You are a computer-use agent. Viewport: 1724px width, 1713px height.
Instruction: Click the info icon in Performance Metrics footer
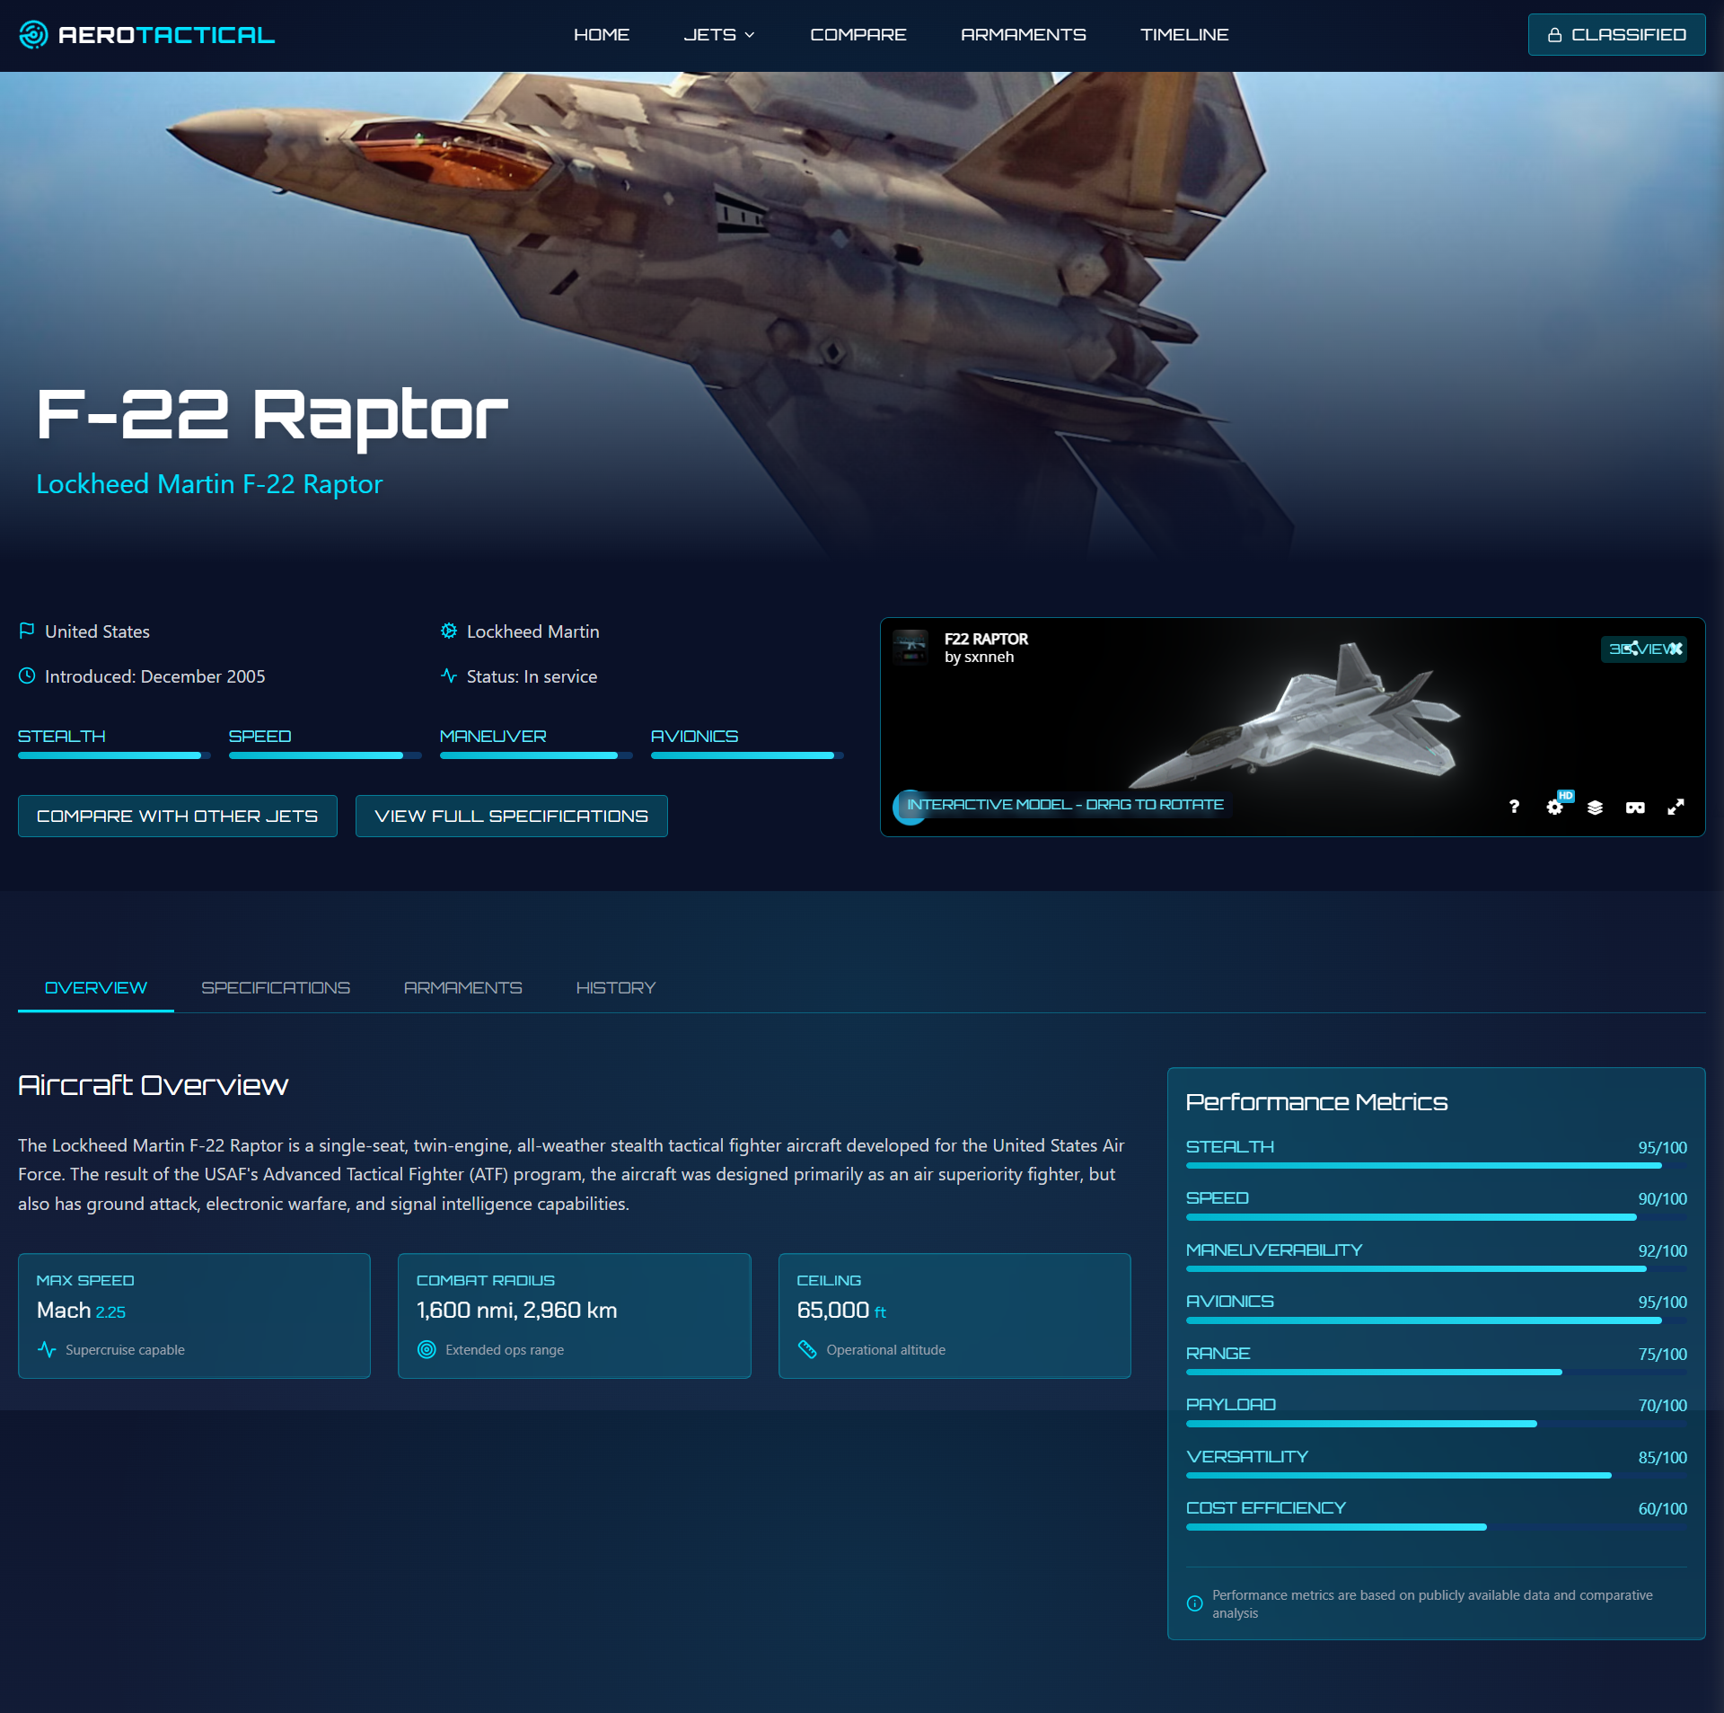point(1195,1603)
